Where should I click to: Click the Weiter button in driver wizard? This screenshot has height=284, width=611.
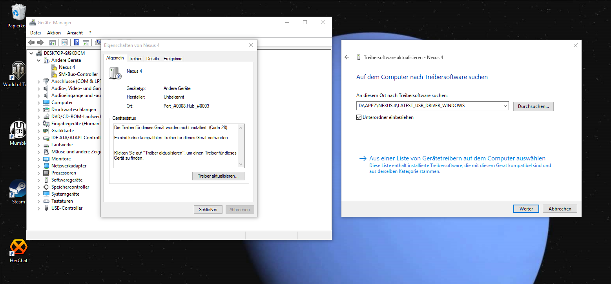click(x=526, y=209)
